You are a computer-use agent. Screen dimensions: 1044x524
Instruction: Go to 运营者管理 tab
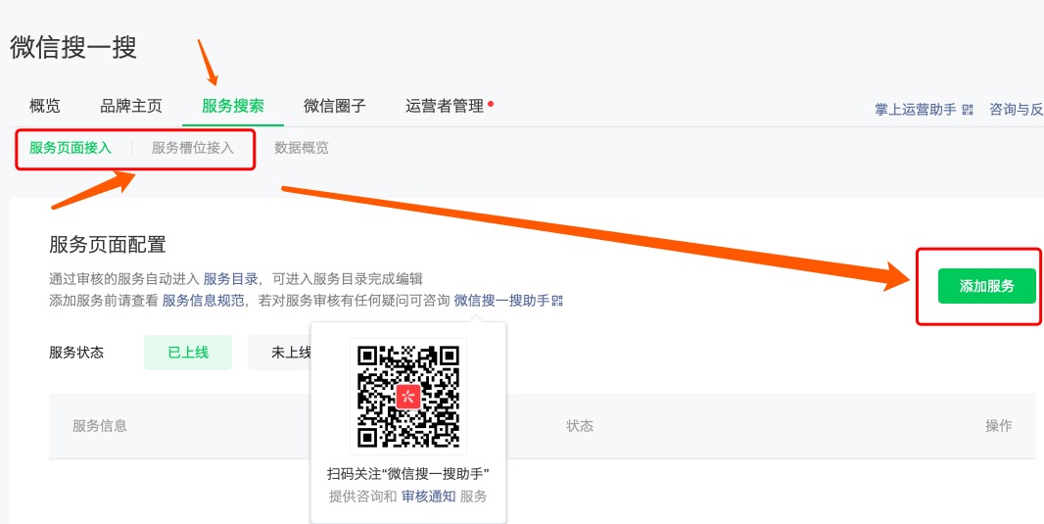coord(445,106)
